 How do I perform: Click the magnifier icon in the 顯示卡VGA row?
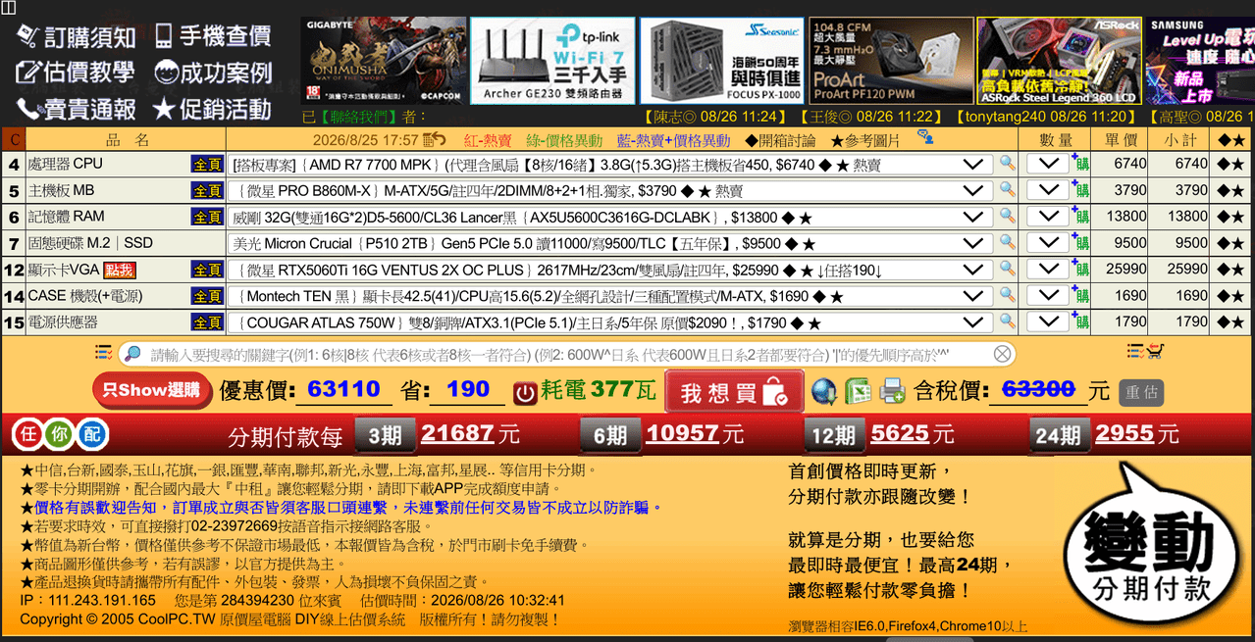(1007, 270)
